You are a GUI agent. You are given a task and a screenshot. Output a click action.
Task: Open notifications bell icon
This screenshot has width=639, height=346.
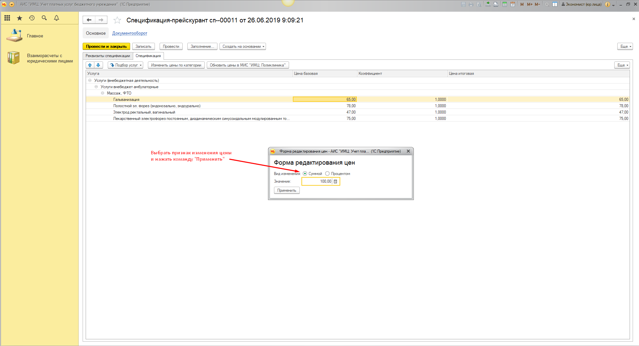coord(57,18)
